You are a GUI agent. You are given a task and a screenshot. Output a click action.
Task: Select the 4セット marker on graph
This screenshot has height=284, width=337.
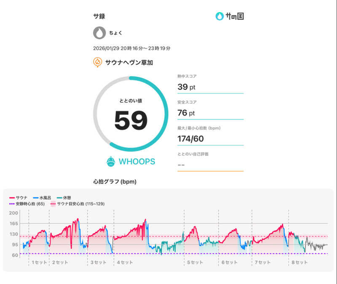(125, 262)
